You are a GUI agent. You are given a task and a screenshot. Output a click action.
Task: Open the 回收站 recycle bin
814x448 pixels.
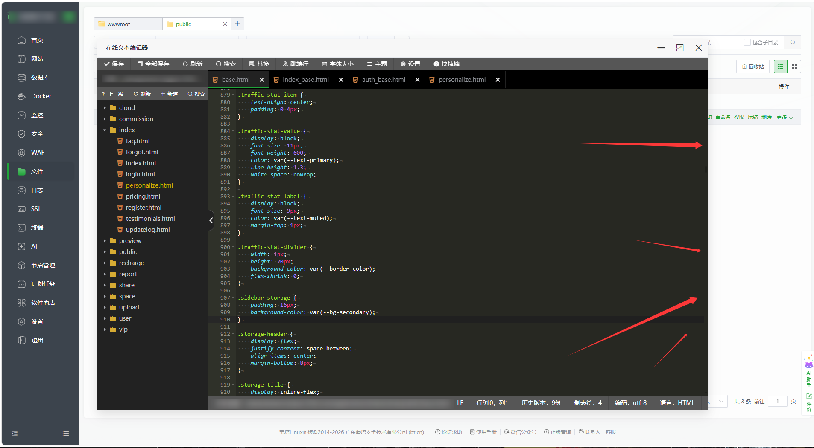coord(753,66)
